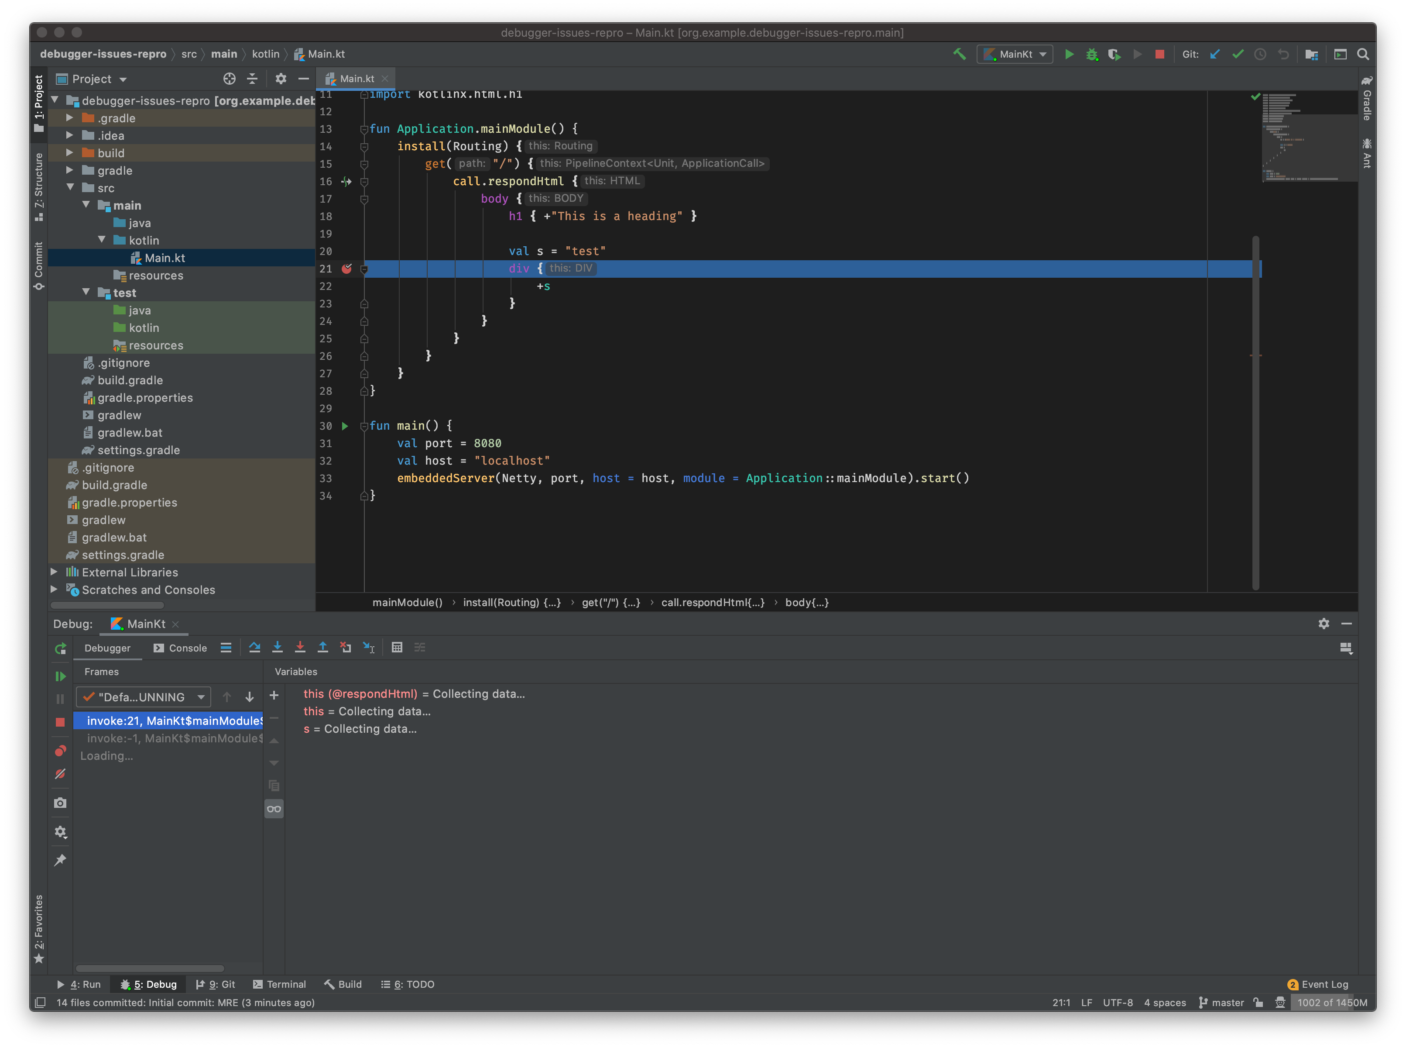Viewport: 1406px width, 1048px height.
Task: Toggle the breakpoint on line 21
Action: pyautogui.click(x=347, y=269)
